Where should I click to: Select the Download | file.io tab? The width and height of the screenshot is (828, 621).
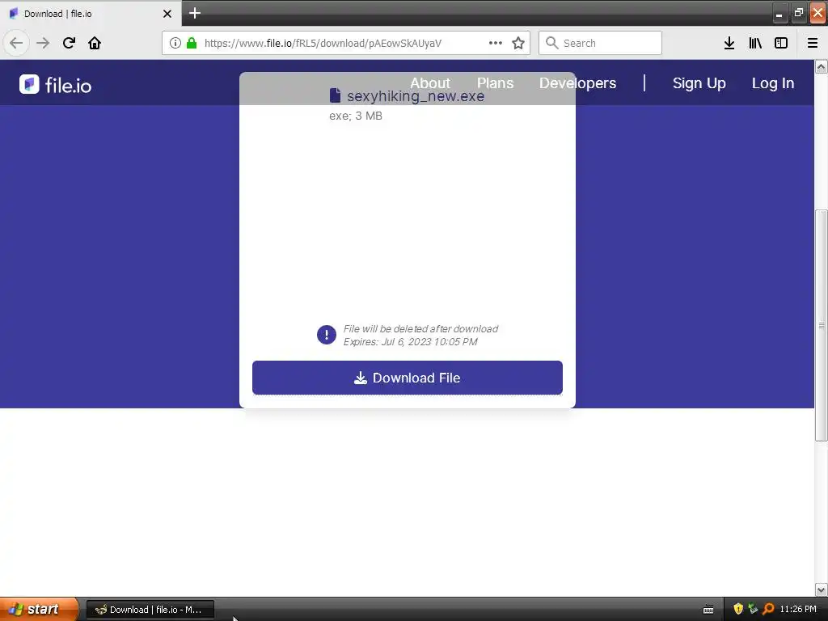[x=91, y=14]
